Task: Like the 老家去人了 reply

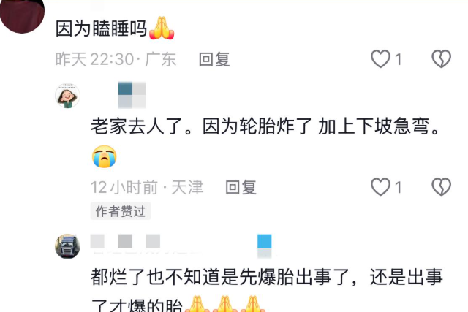Action: pyautogui.click(x=380, y=187)
